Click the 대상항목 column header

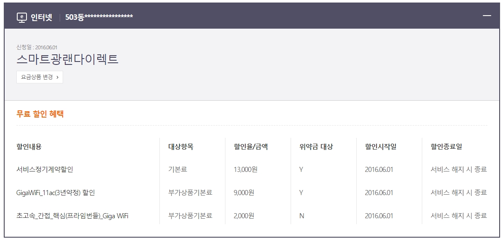click(x=181, y=147)
